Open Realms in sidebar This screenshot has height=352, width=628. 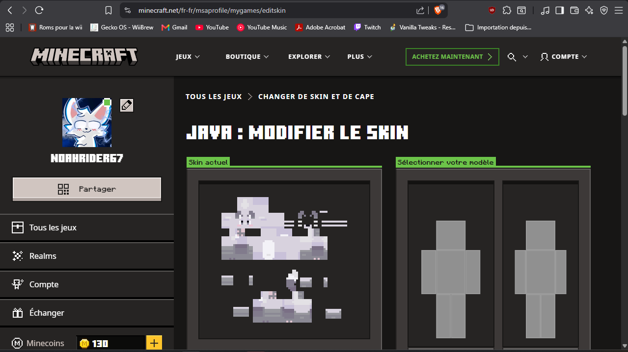[x=87, y=256]
